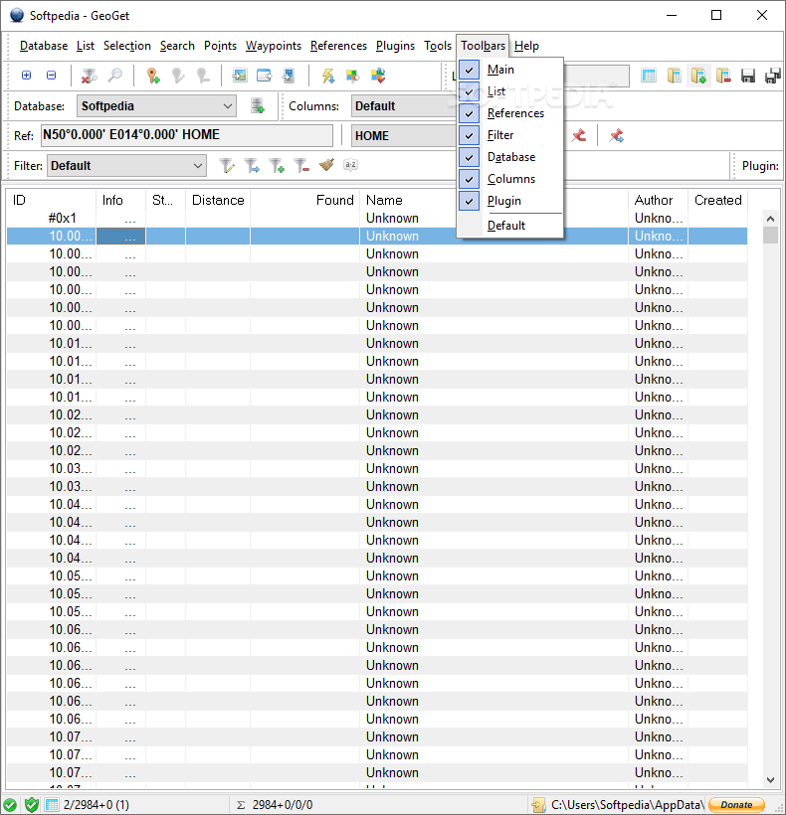Open the Softpedia database dropdown
This screenshot has width=786, height=815.
tap(156, 106)
